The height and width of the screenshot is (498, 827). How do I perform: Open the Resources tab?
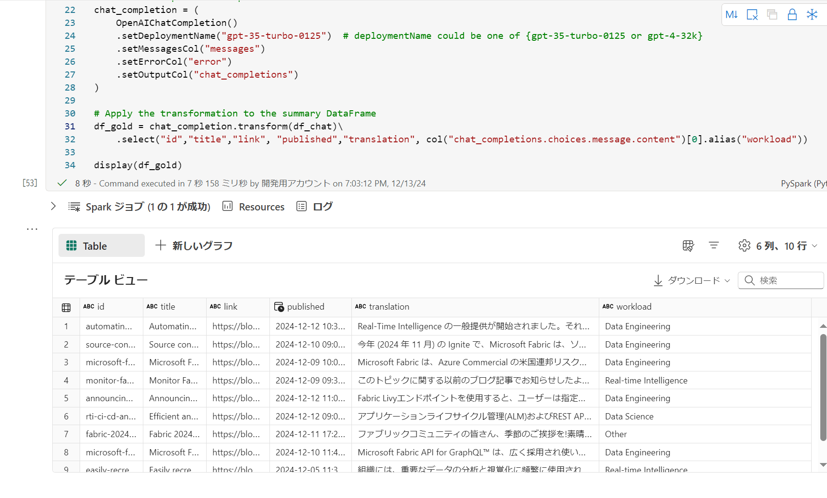pyautogui.click(x=254, y=207)
